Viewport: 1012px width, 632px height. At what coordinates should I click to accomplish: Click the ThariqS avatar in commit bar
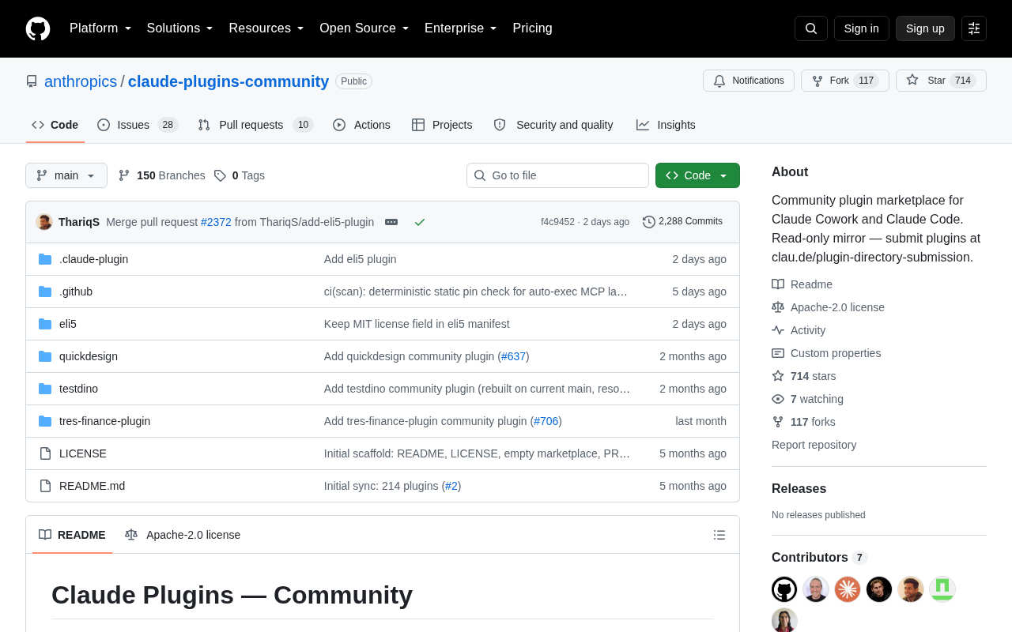pyautogui.click(x=44, y=222)
